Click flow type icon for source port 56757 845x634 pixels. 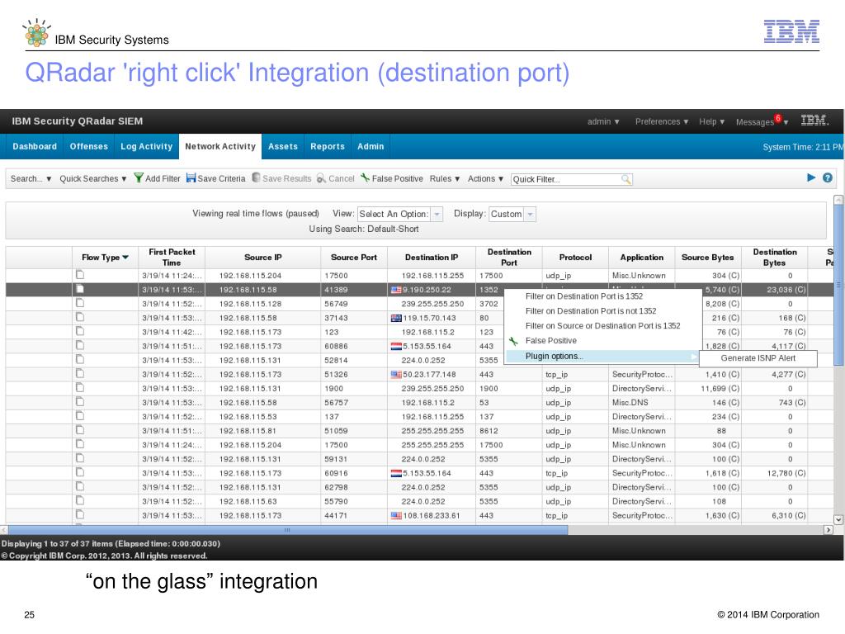80,402
